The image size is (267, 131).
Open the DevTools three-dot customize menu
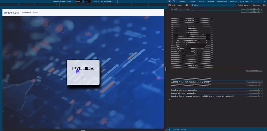point(261,1)
